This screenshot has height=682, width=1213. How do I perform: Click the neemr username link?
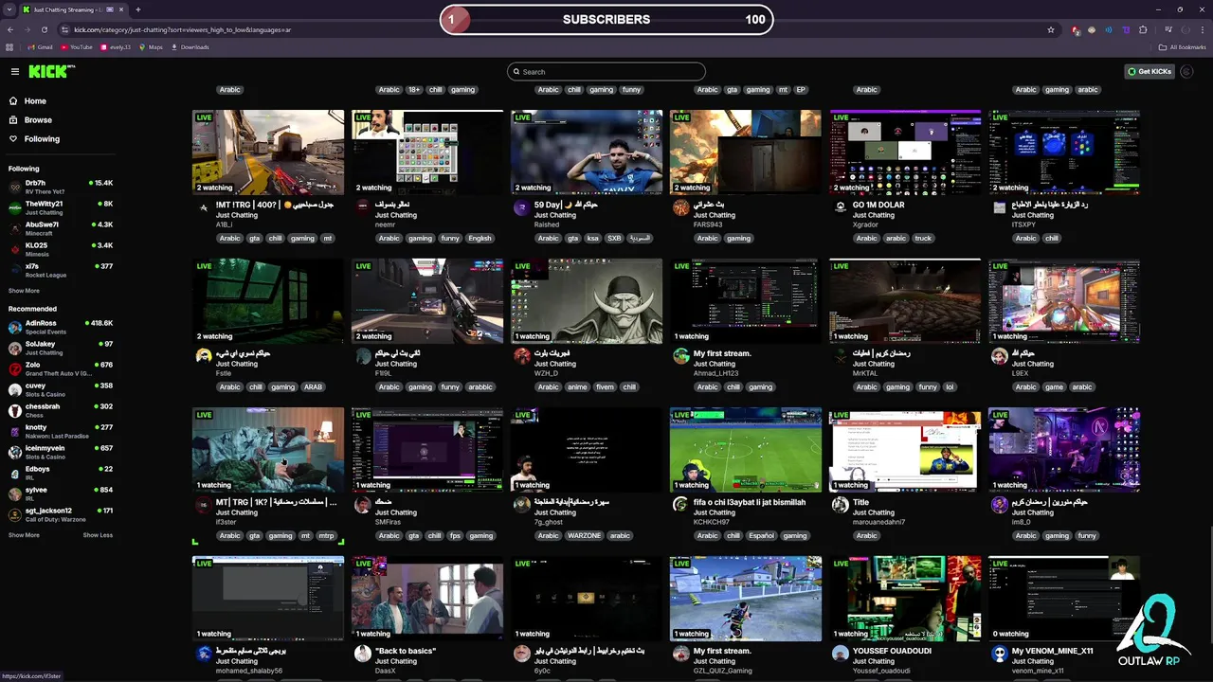[385, 224]
